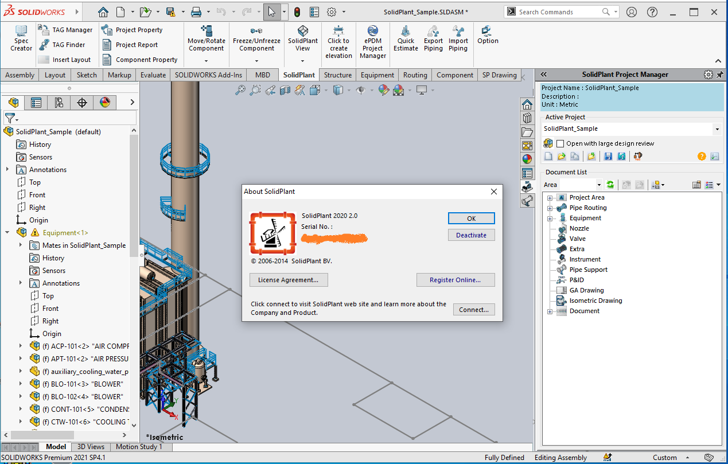Click OK in About SolidPlant dialog

(471, 219)
